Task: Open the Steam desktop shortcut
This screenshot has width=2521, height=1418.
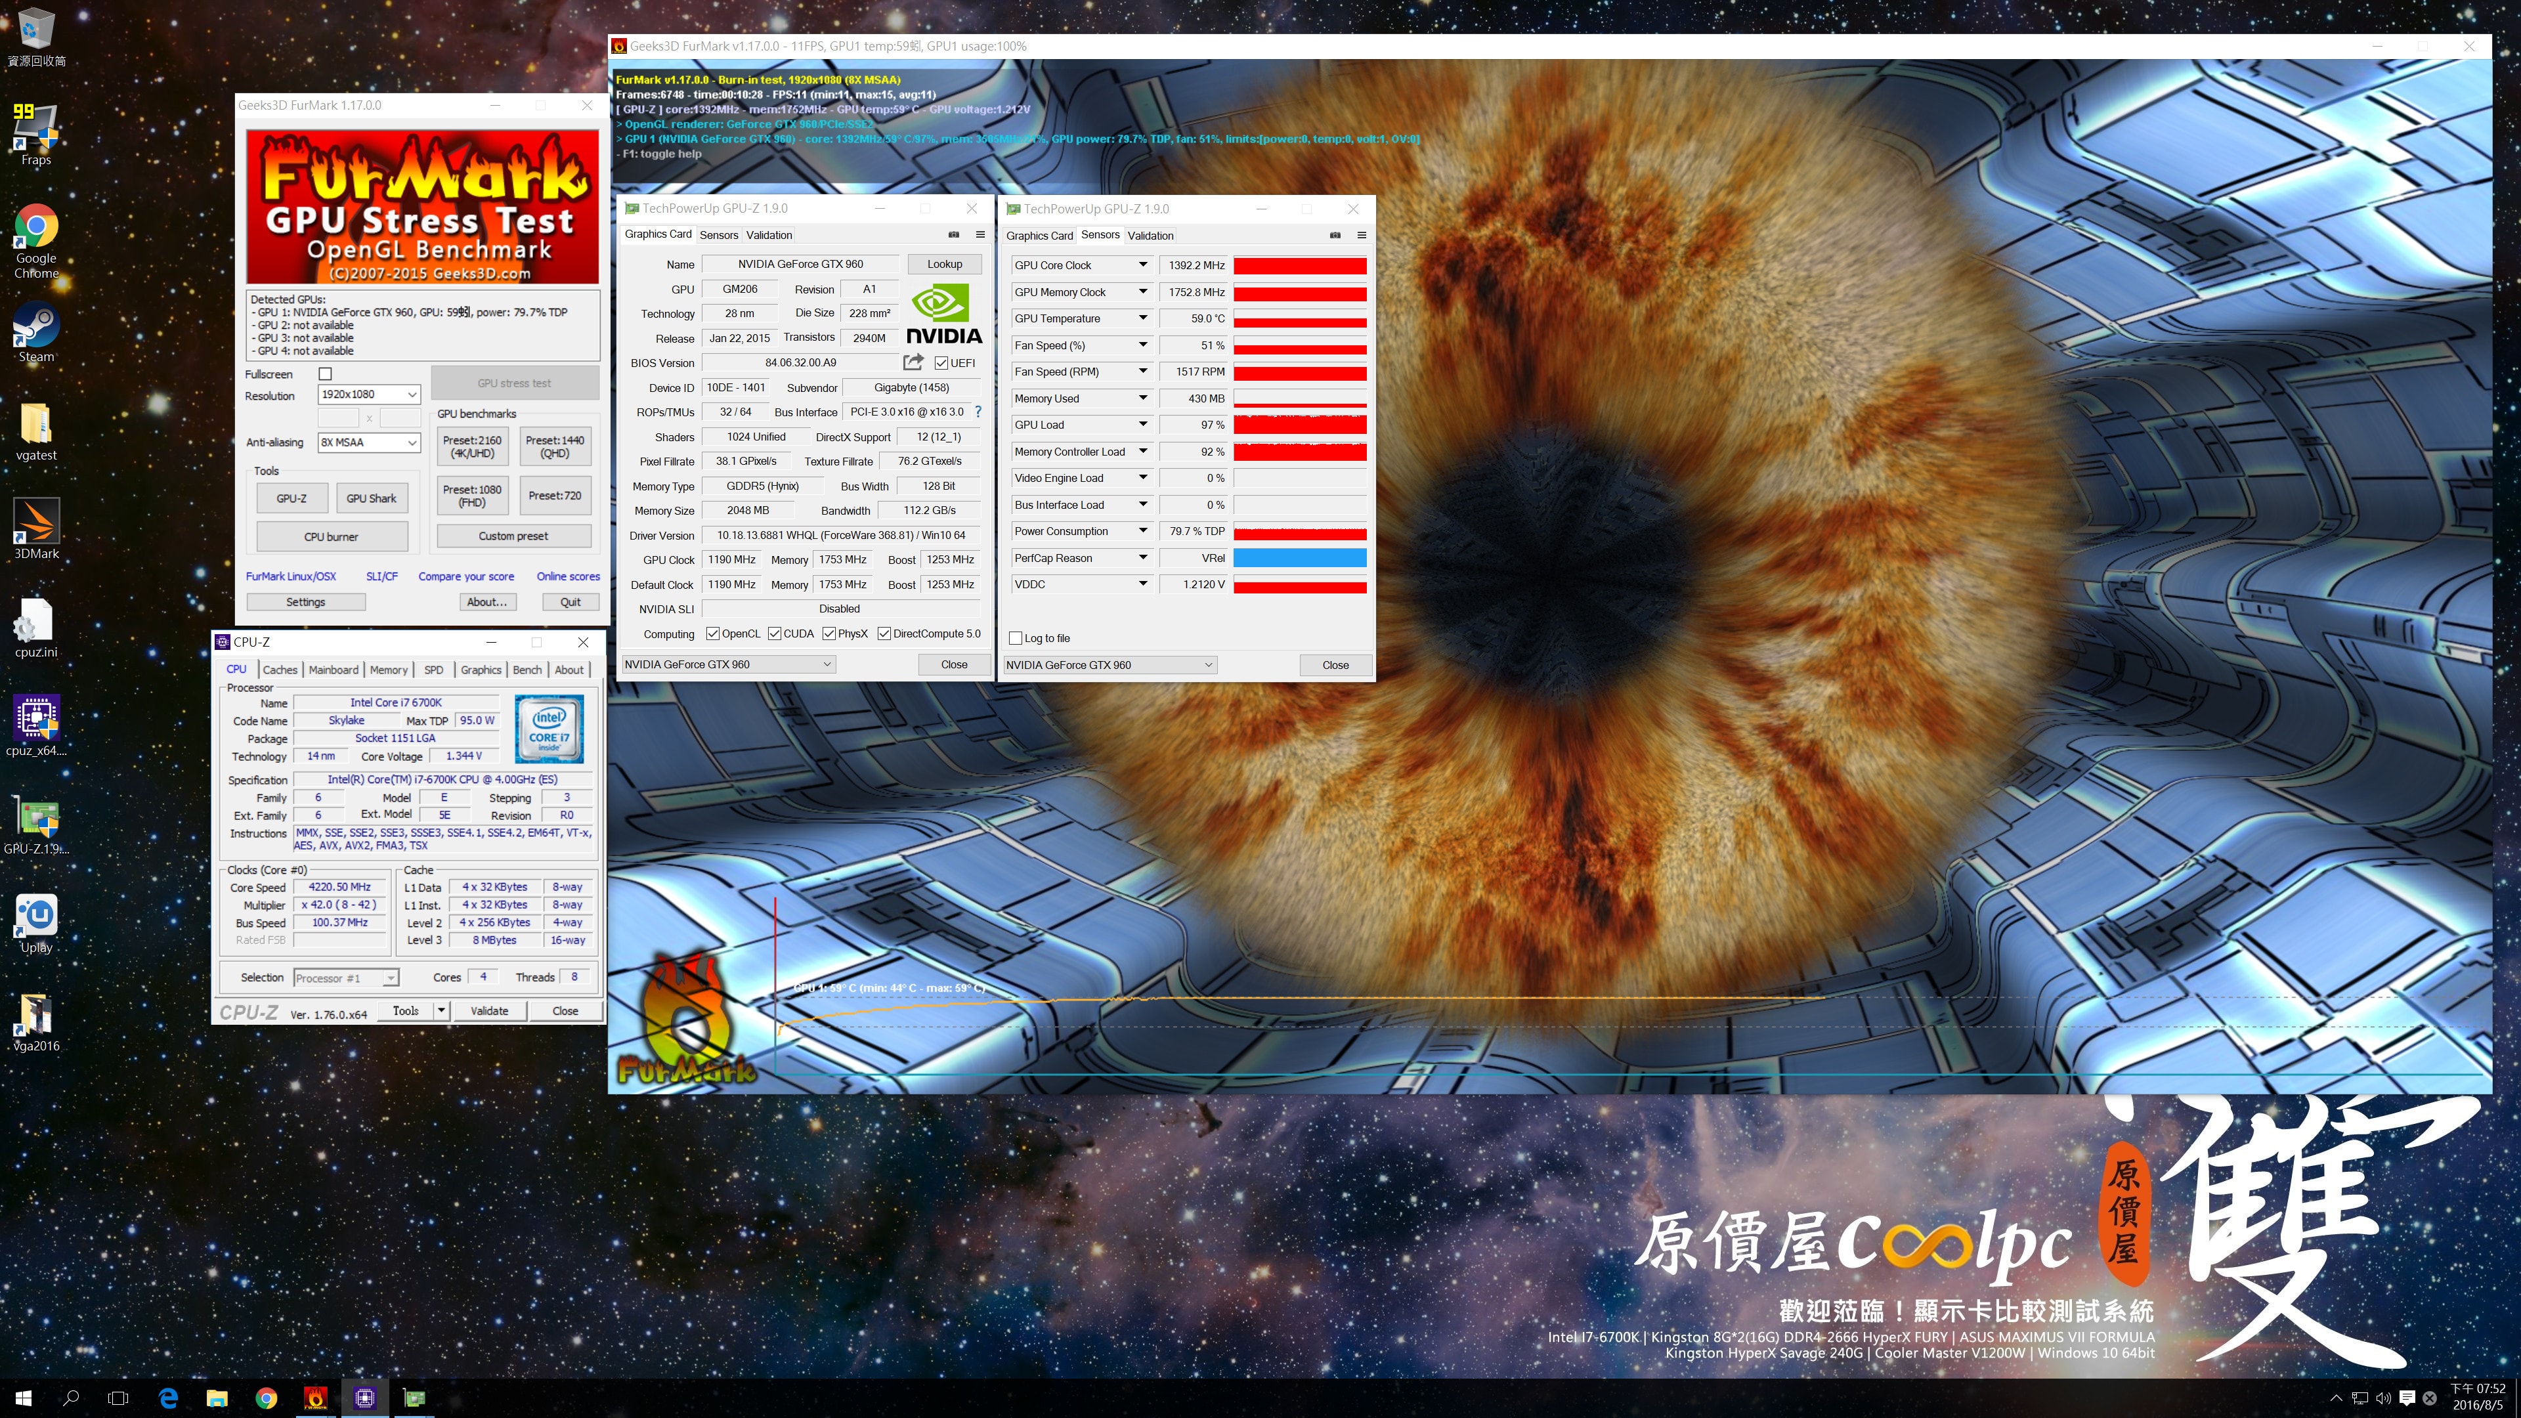Action: [x=36, y=333]
